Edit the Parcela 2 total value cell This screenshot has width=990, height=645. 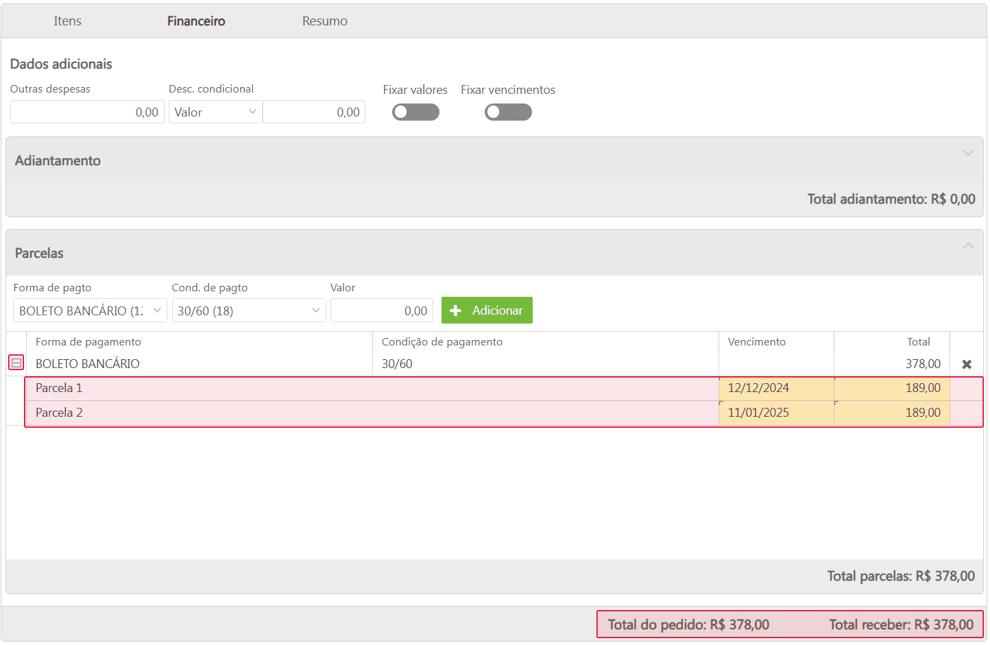point(891,413)
